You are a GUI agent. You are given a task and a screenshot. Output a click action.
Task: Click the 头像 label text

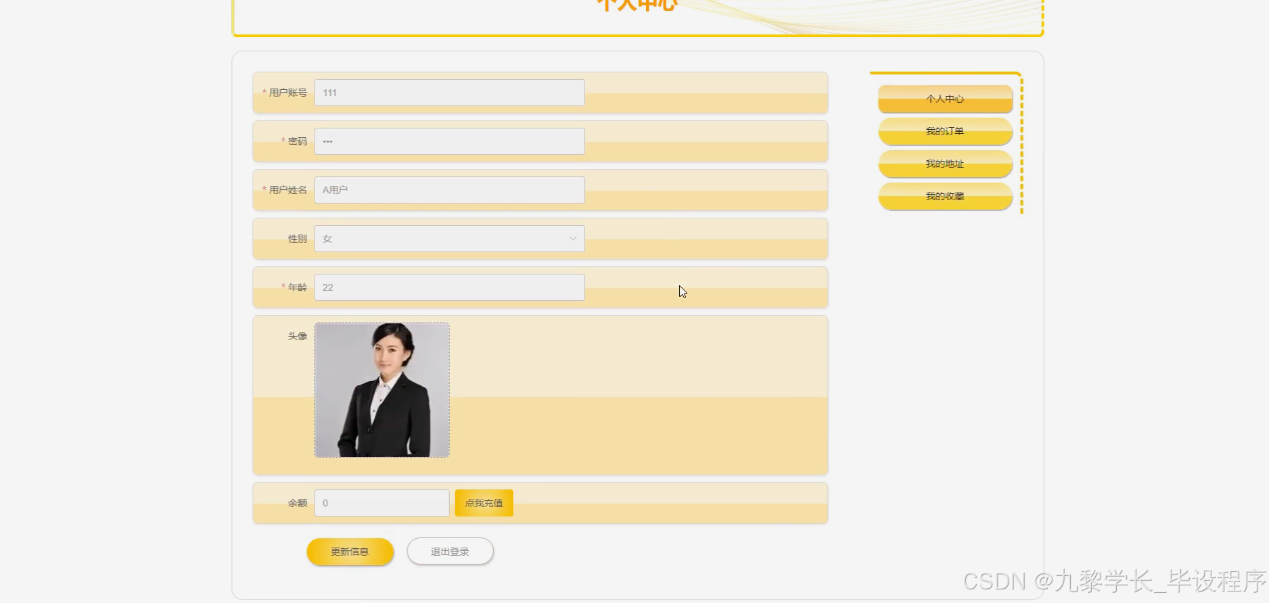298,336
